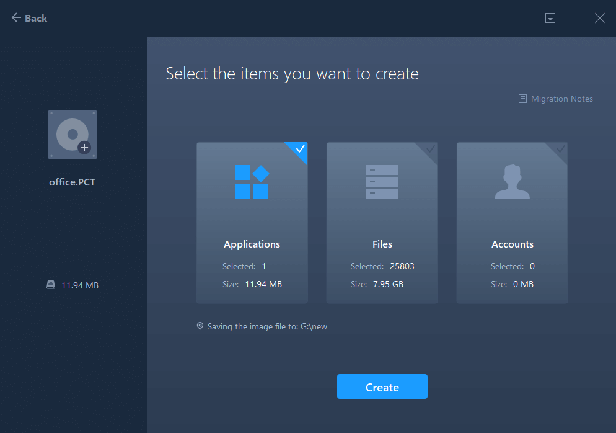
Task: Click the document icon next to Migration Notes
Action: 521,98
